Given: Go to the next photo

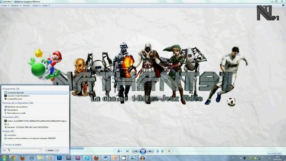Looking at the screenshot, I should pos(150,151).
